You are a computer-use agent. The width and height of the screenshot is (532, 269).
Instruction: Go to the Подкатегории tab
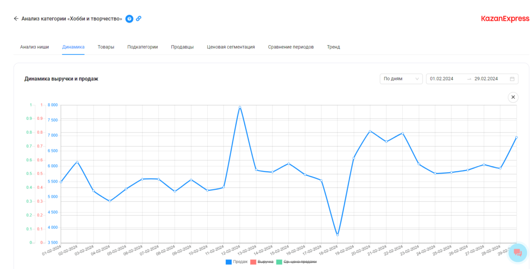point(142,47)
